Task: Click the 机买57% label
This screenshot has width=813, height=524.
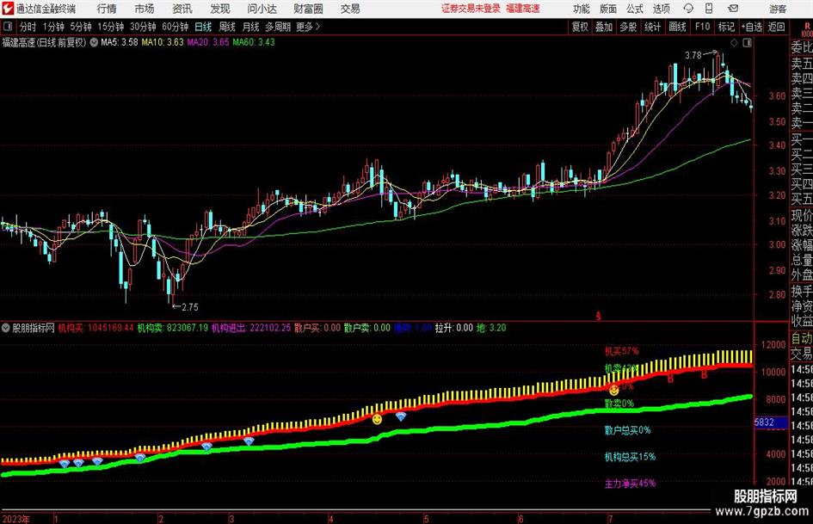Action: 622,351
